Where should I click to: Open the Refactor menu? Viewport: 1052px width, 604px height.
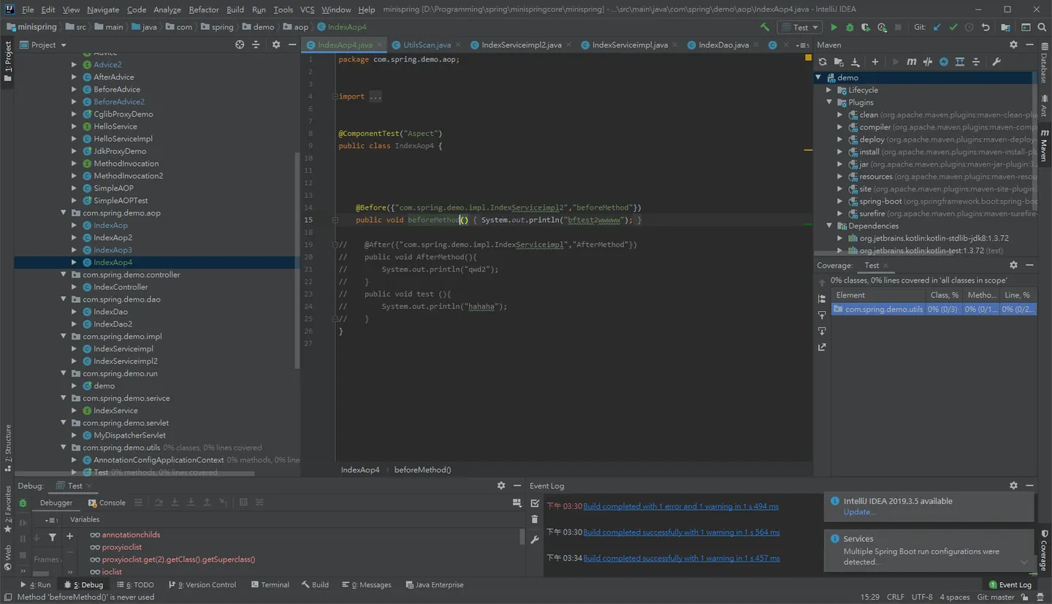[x=204, y=9]
